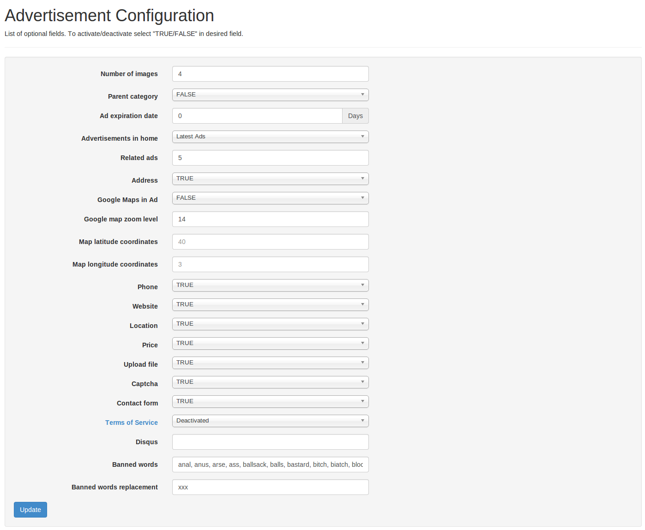Viewport: 645px width, 530px height.
Task: Open the Captcha dropdown
Action: pyautogui.click(x=270, y=382)
